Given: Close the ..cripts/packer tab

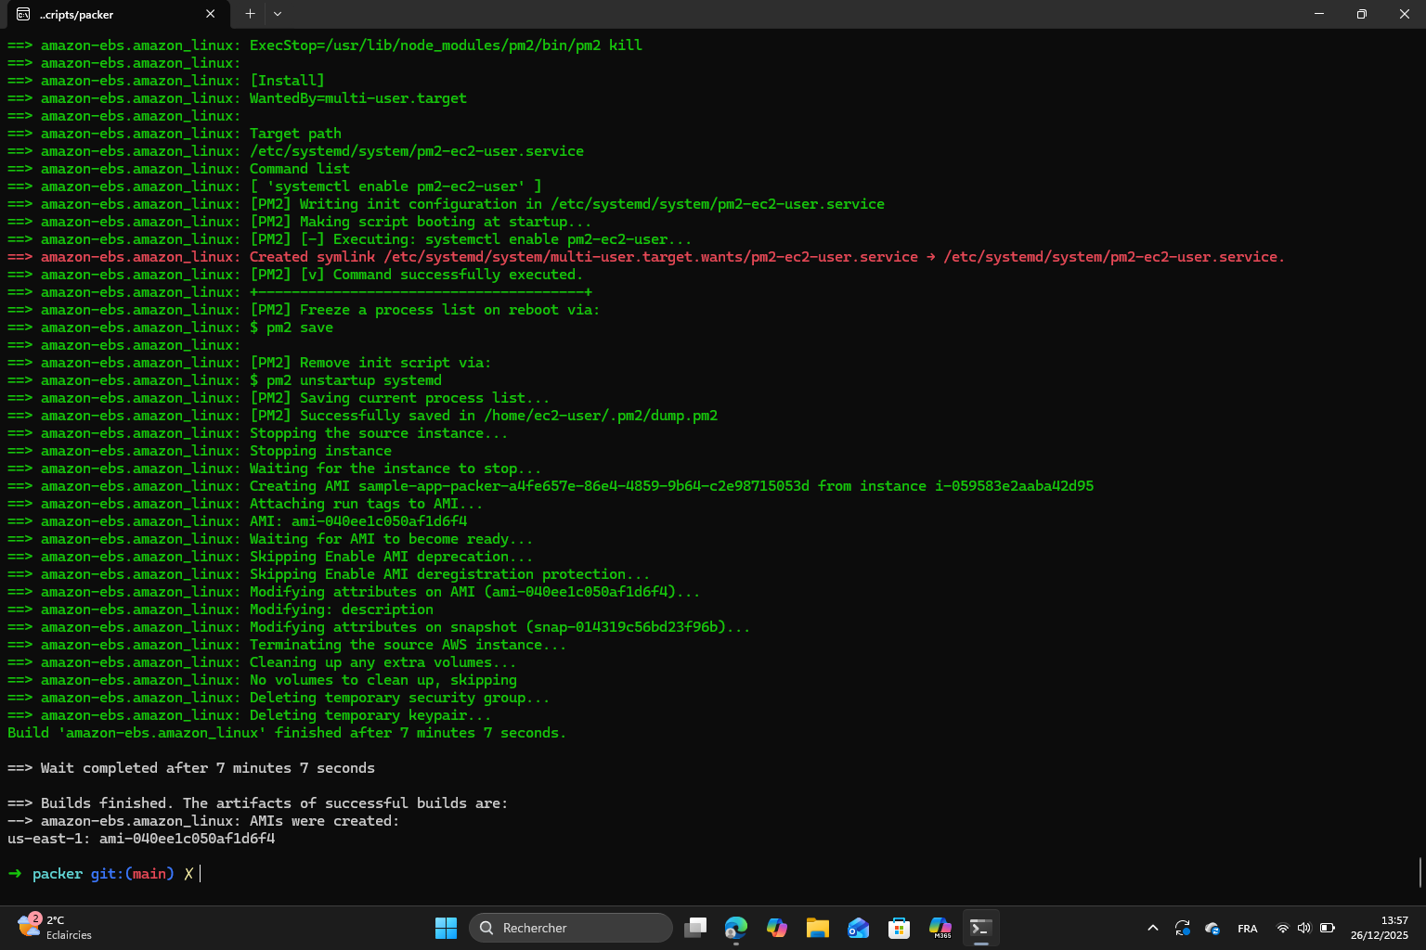Looking at the screenshot, I should (x=211, y=14).
